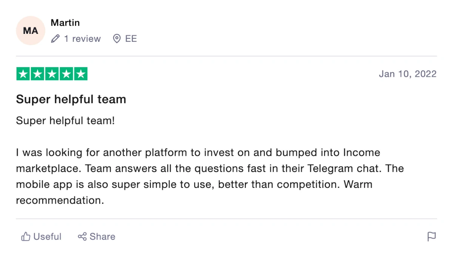453x259 pixels.
Task: Click the fourth green rating star
Action: click(x=66, y=74)
